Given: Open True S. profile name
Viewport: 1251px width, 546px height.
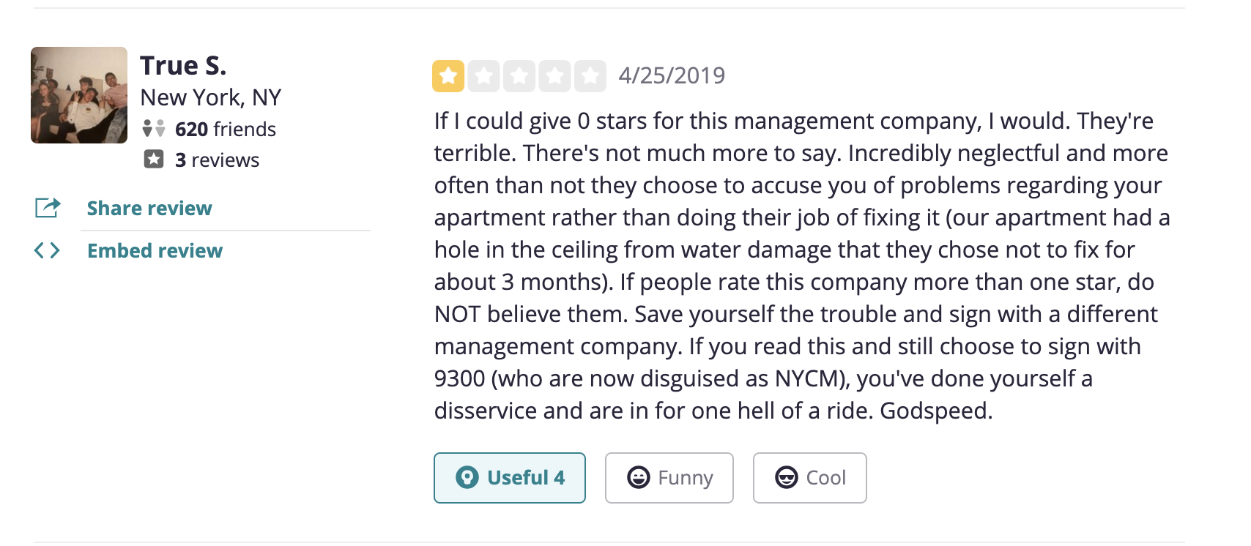Looking at the screenshot, I should point(183,66).
